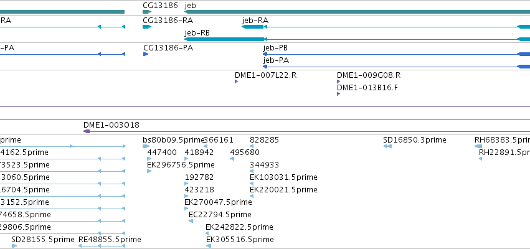530x249 pixels.
Task: Select the RH68383.5prime EST label
Action: tap(502, 140)
